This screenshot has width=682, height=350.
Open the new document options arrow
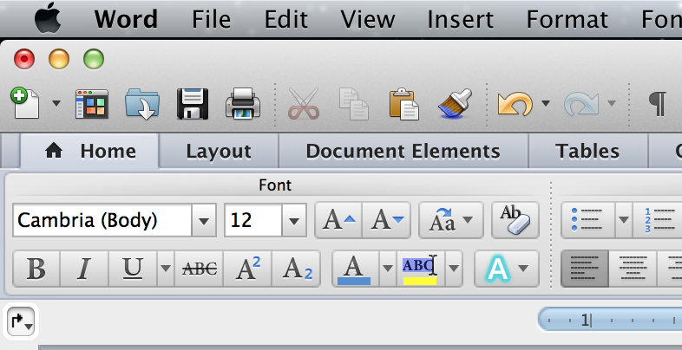[x=56, y=103]
